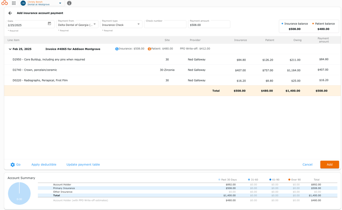Click the Site column header
The width and height of the screenshot is (342, 210).
click(167, 40)
